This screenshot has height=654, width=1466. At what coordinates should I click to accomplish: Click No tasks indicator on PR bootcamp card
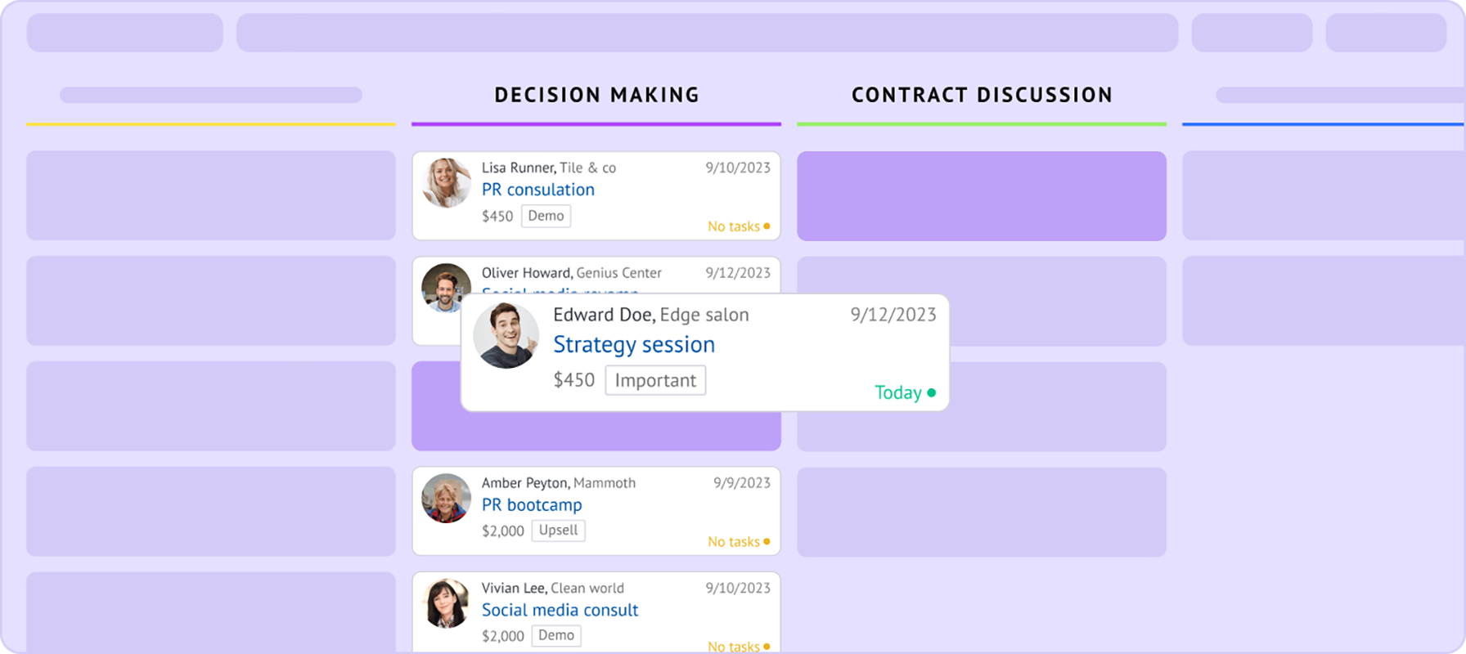738,542
